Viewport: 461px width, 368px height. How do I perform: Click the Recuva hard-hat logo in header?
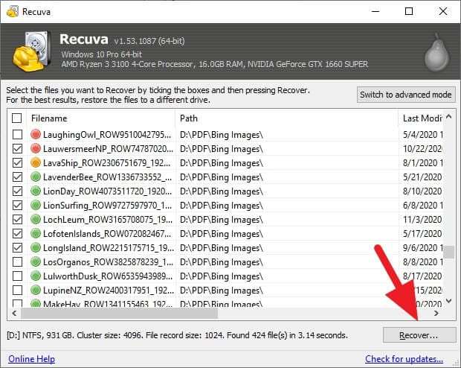coord(30,51)
